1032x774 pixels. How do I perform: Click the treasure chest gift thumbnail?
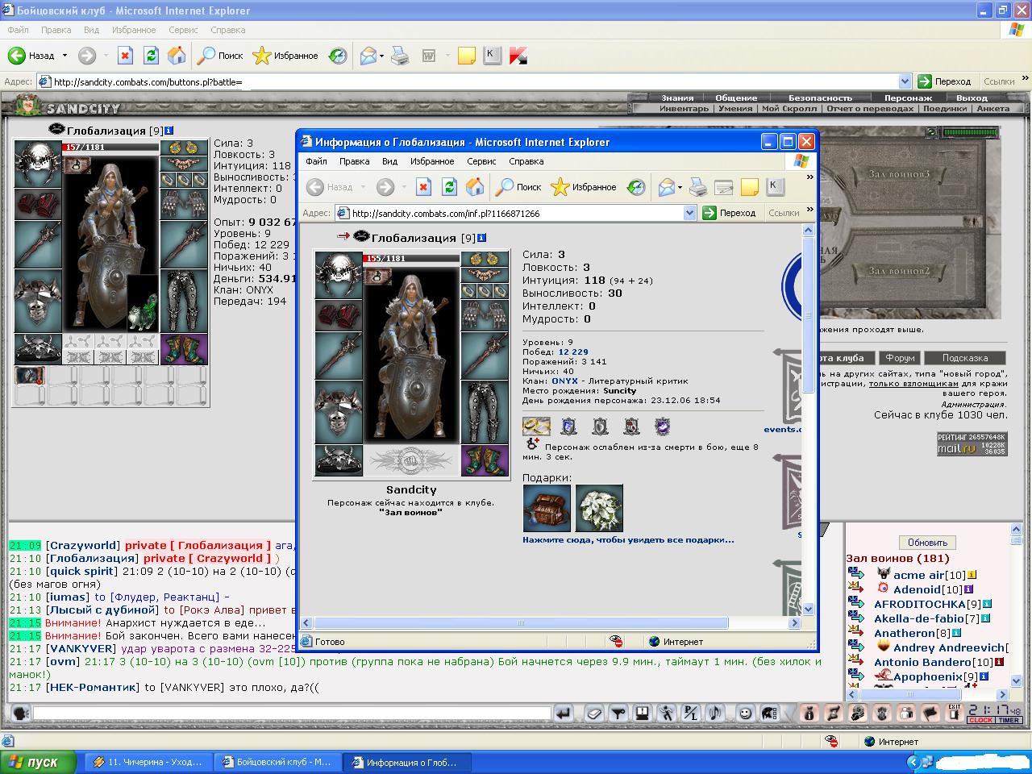[x=547, y=508]
